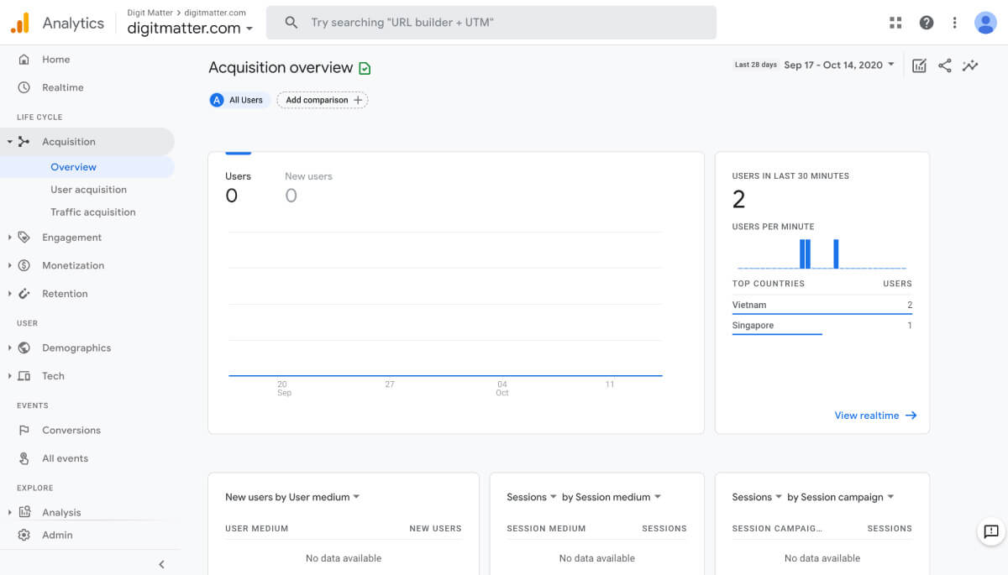Share this report
Image resolution: width=1008 pixels, height=575 pixels.
point(944,65)
